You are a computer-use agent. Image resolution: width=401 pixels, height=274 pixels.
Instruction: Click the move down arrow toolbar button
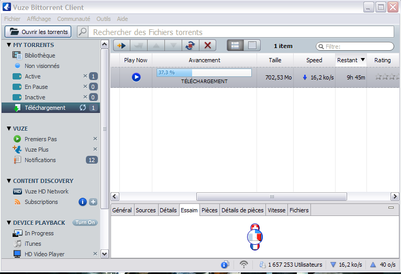pos(173,45)
